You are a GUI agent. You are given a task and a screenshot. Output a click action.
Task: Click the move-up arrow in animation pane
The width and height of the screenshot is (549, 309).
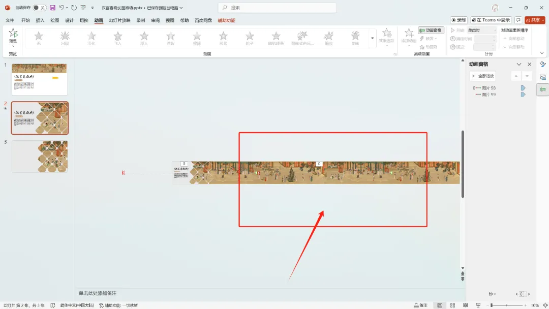click(x=516, y=76)
